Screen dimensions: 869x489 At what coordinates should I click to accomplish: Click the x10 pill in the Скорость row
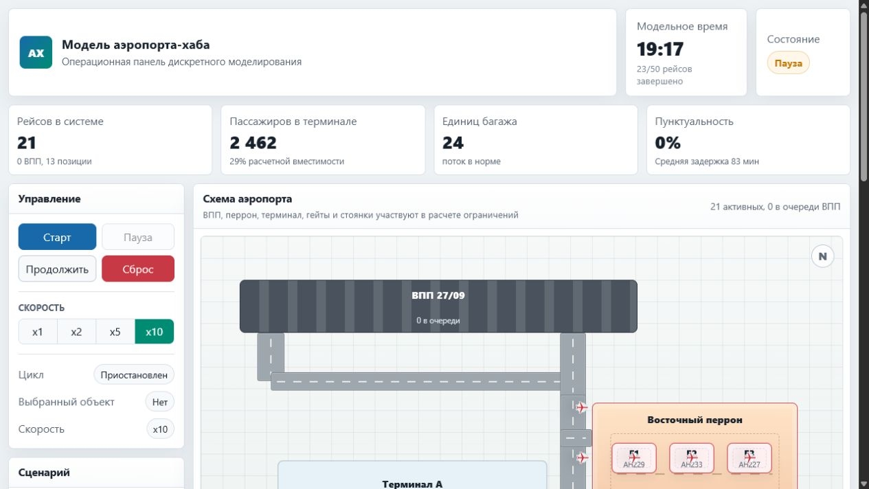(x=160, y=430)
